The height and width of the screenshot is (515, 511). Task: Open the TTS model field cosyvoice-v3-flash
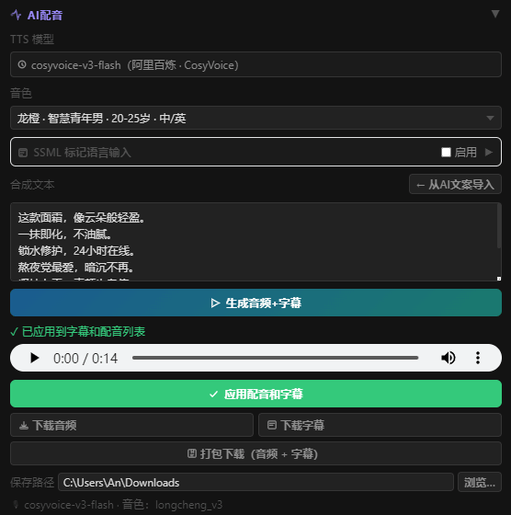[x=255, y=64]
